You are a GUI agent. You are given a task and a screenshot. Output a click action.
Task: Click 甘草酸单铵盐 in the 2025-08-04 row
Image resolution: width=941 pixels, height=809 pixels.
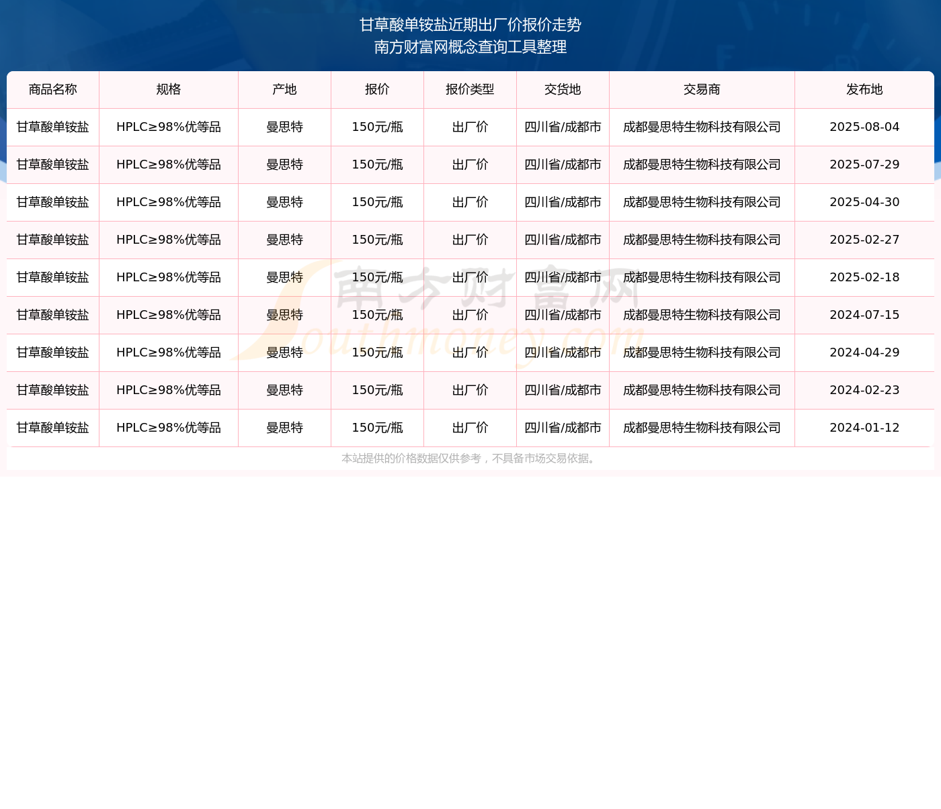point(53,127)
